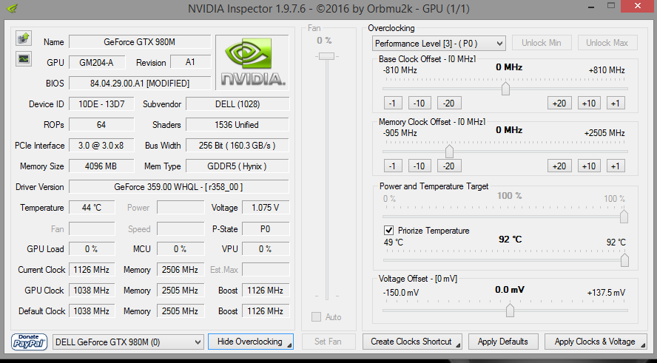Viewport: 657px width, 363px height.
Task: Click the vertical Fan speed slider handle
Action: [x=327, y=56]
